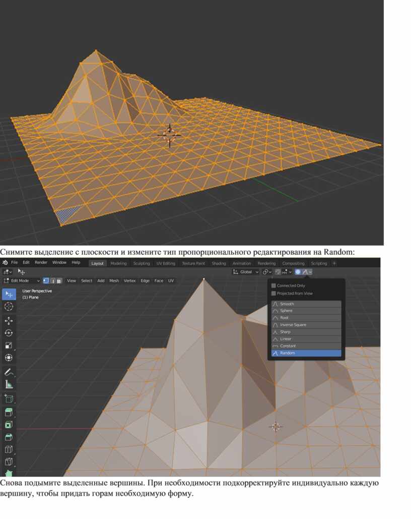This screenshot has height=519, width=411.
Task: Choose the Sphere falloff option
Action: click(x=306, y=311)
